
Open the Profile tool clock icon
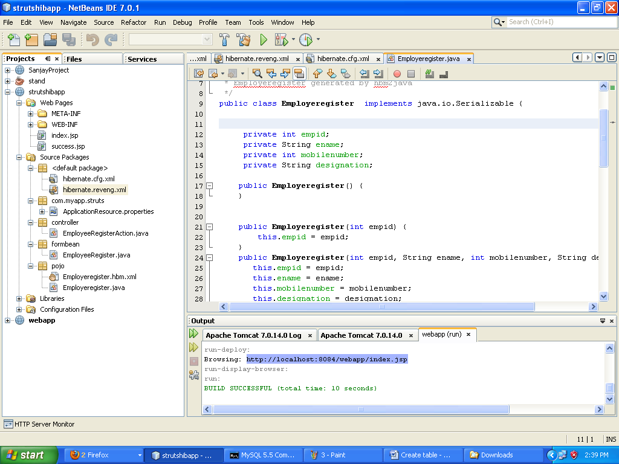point(307,39)
